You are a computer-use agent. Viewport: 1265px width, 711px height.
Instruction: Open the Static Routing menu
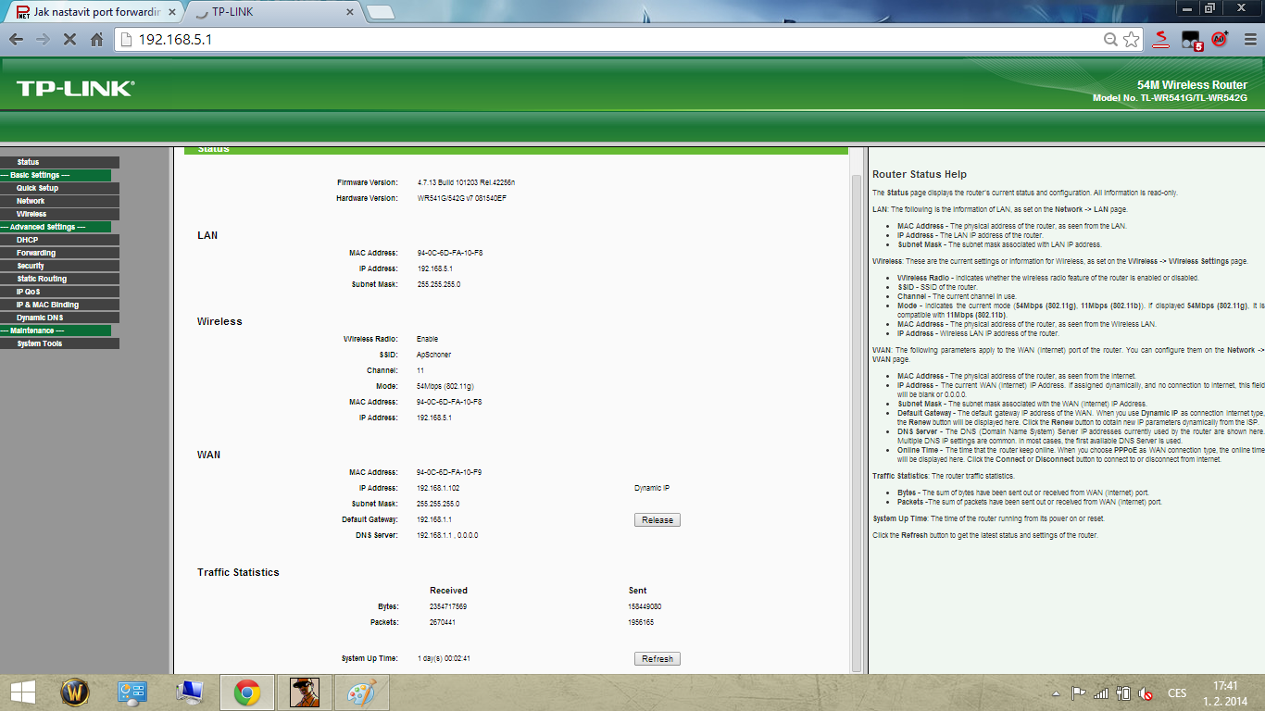pos(59,279)
